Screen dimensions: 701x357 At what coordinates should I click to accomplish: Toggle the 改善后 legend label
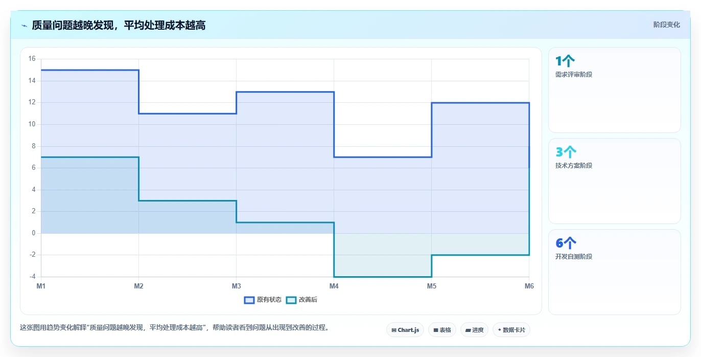pos(308,300)
